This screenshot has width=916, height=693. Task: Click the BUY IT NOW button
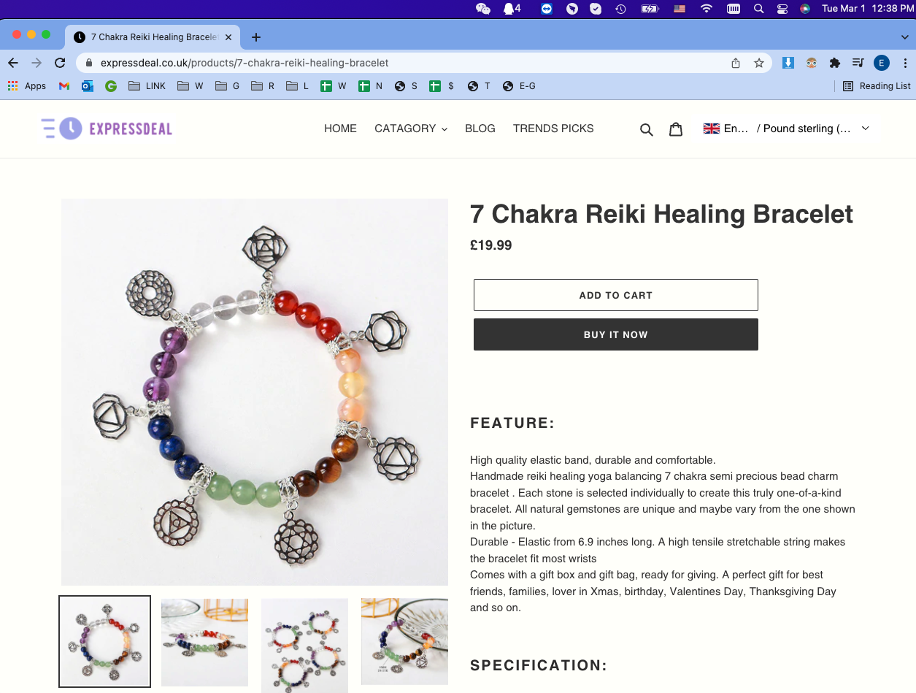click(x=616, y=334)
